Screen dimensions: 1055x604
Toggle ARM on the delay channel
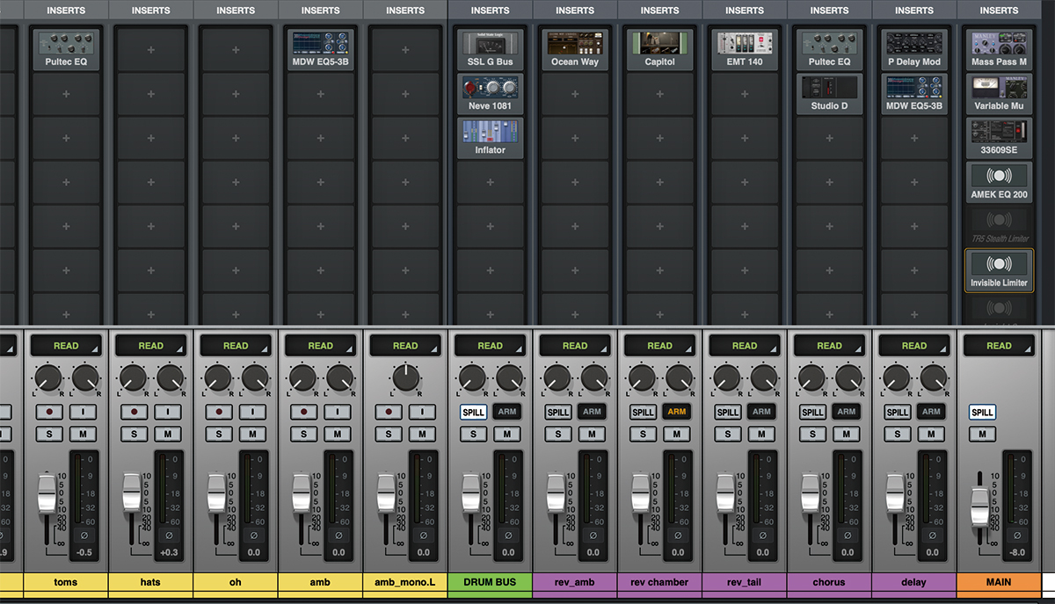tap(932, 412)
